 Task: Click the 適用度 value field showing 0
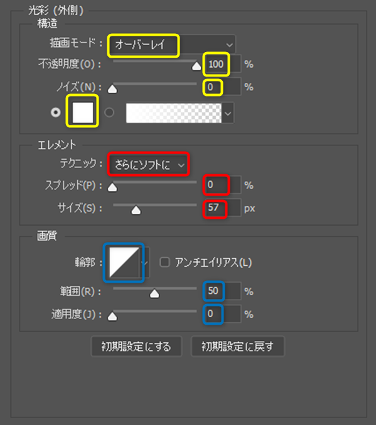[223, 314]
